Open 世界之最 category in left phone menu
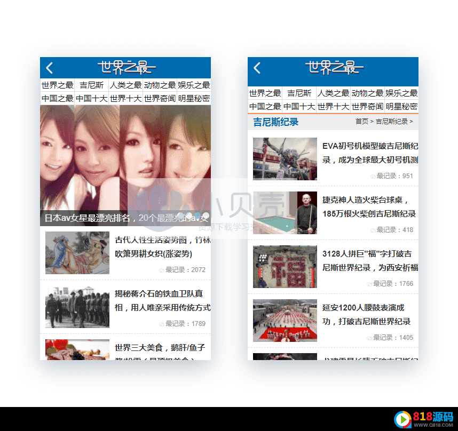Viewport: 458px width, 431px height. click(x=57, y=85)
